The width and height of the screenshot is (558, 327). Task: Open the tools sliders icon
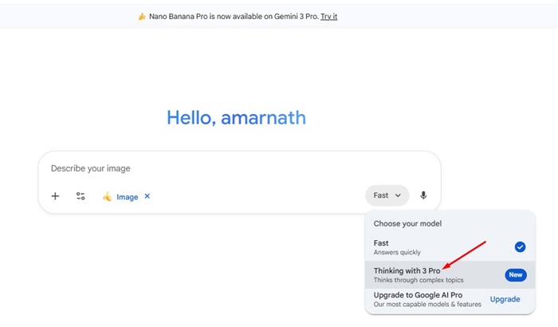point(81,196)
